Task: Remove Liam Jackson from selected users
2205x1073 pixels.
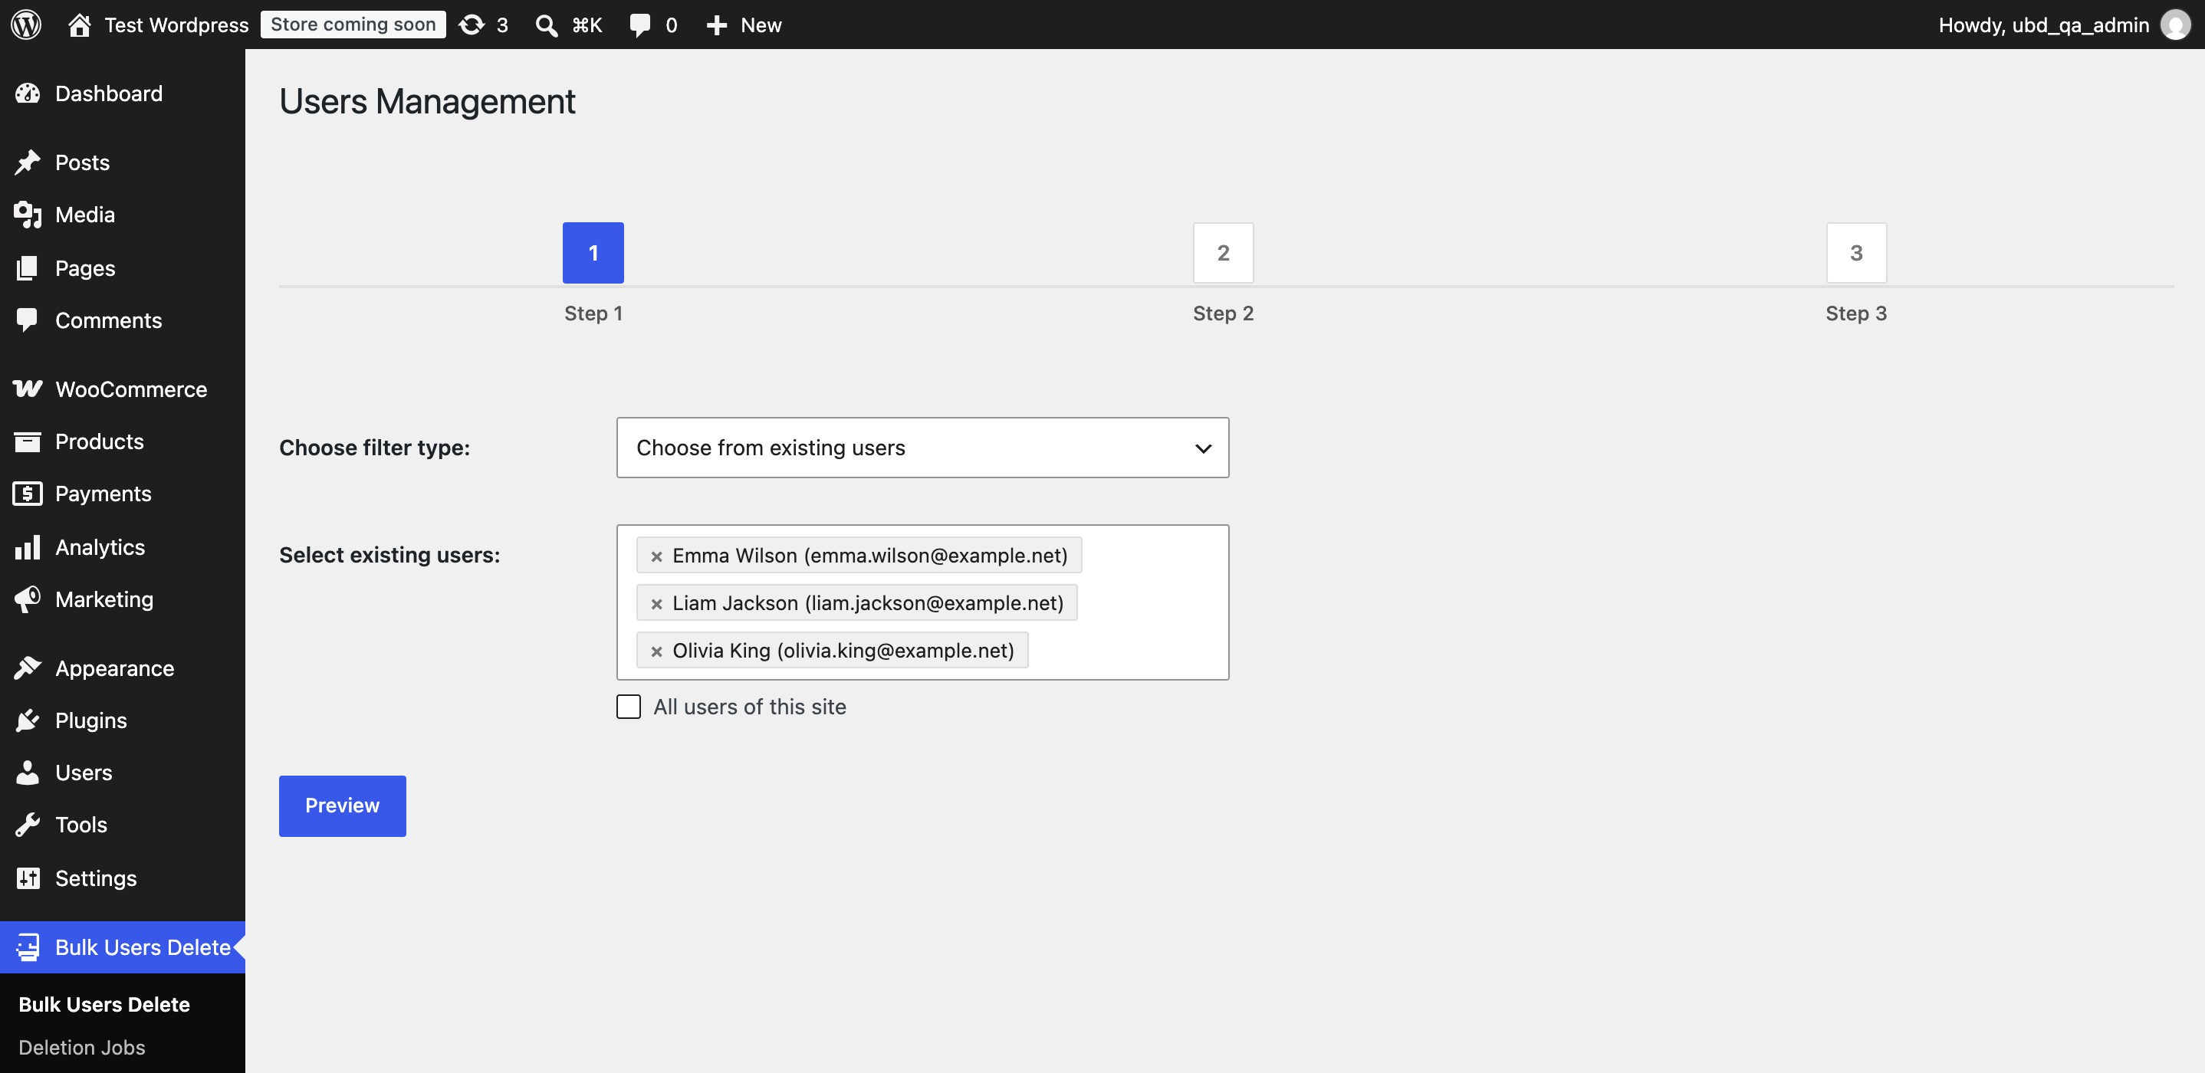Action: click(656, 604)
